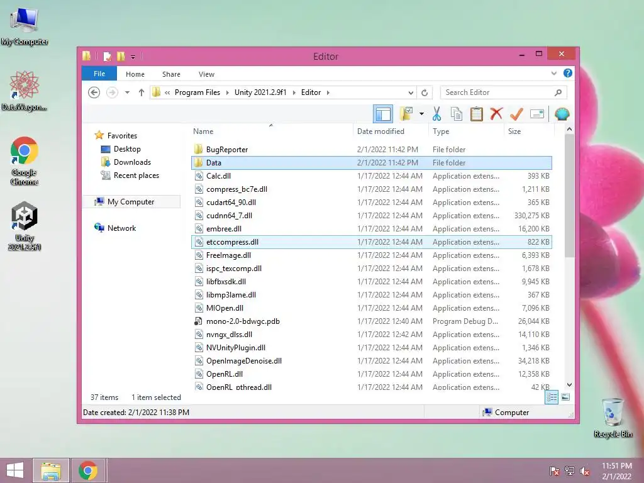
Task: Switch to the Home ribbon tab
Action: coord(135,74)
